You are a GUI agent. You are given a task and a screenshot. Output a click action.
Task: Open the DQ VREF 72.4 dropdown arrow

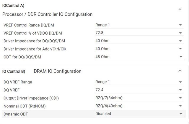tap(180, 90)
